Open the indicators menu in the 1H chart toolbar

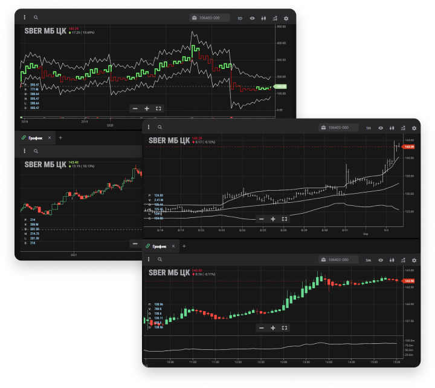pyautogui.click(x=403, y=128)
